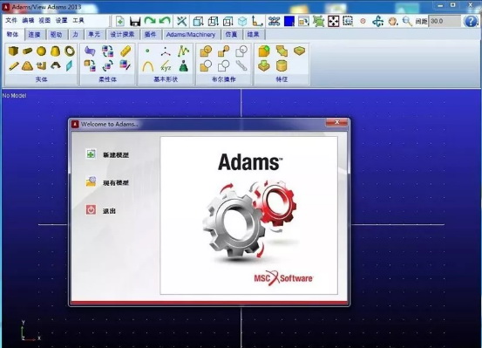Open the 设置 menu
The height and width of the screenshot is (348, 482).
click(62, 21)
